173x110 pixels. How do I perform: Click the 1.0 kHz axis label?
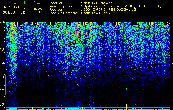tap(2, 50)
